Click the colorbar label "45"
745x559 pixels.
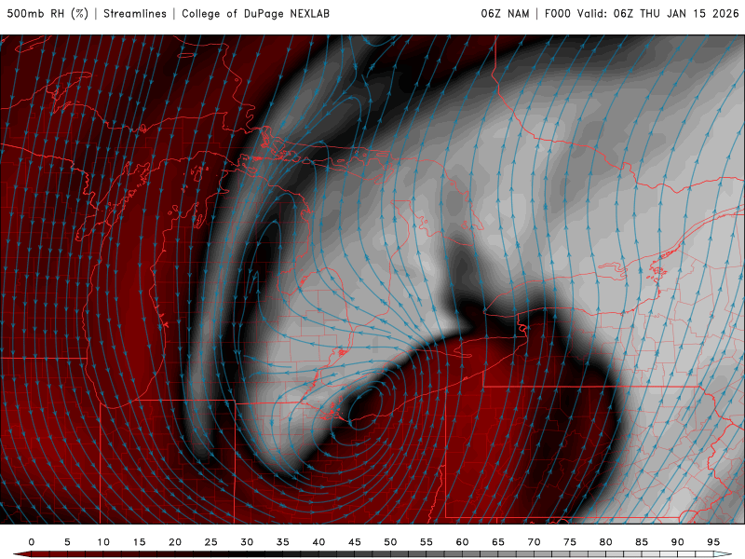pos(355,542)
